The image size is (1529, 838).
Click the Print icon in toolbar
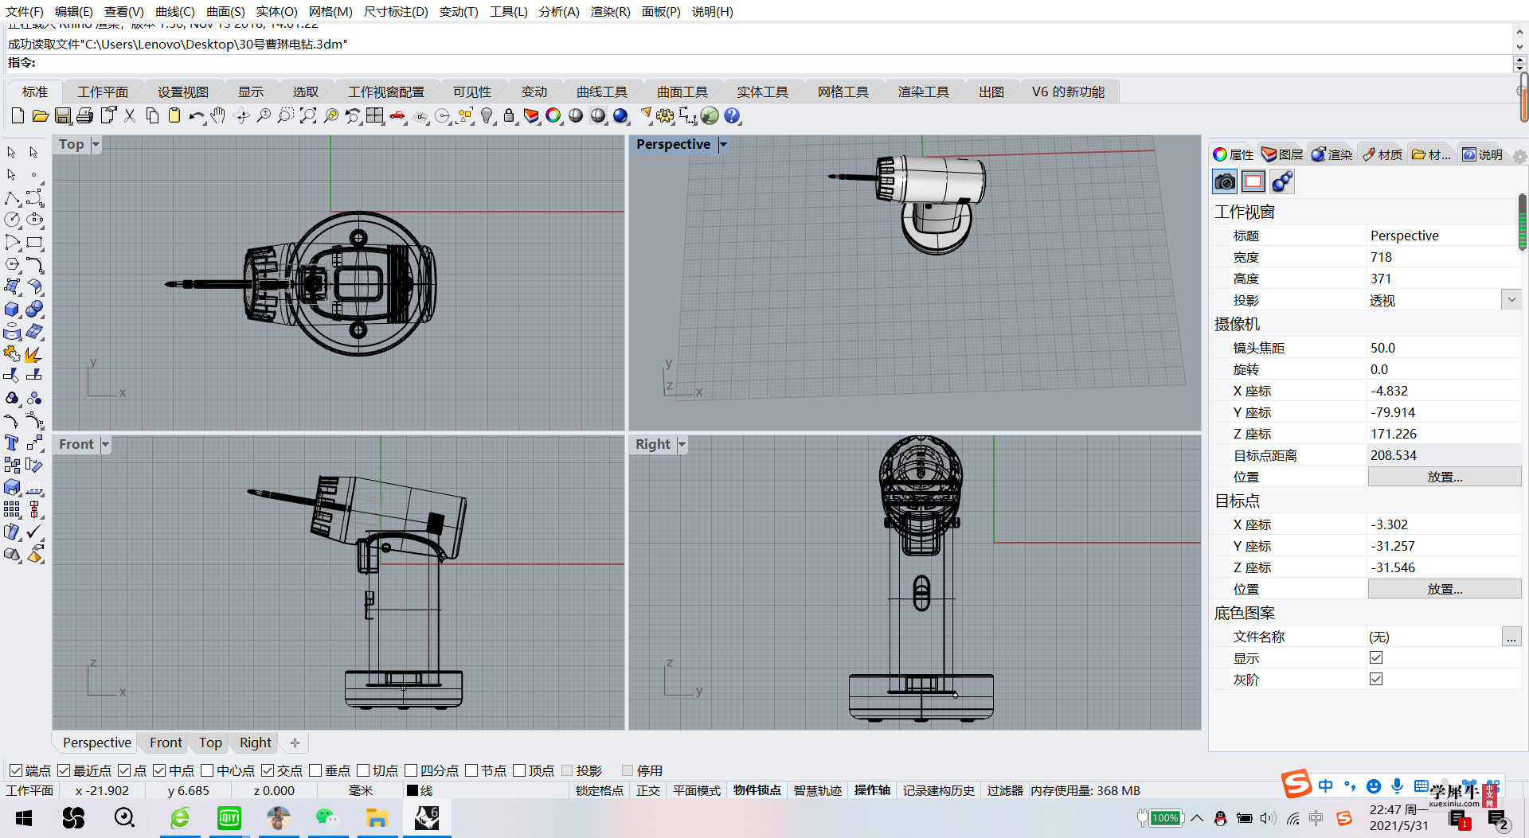85,116
